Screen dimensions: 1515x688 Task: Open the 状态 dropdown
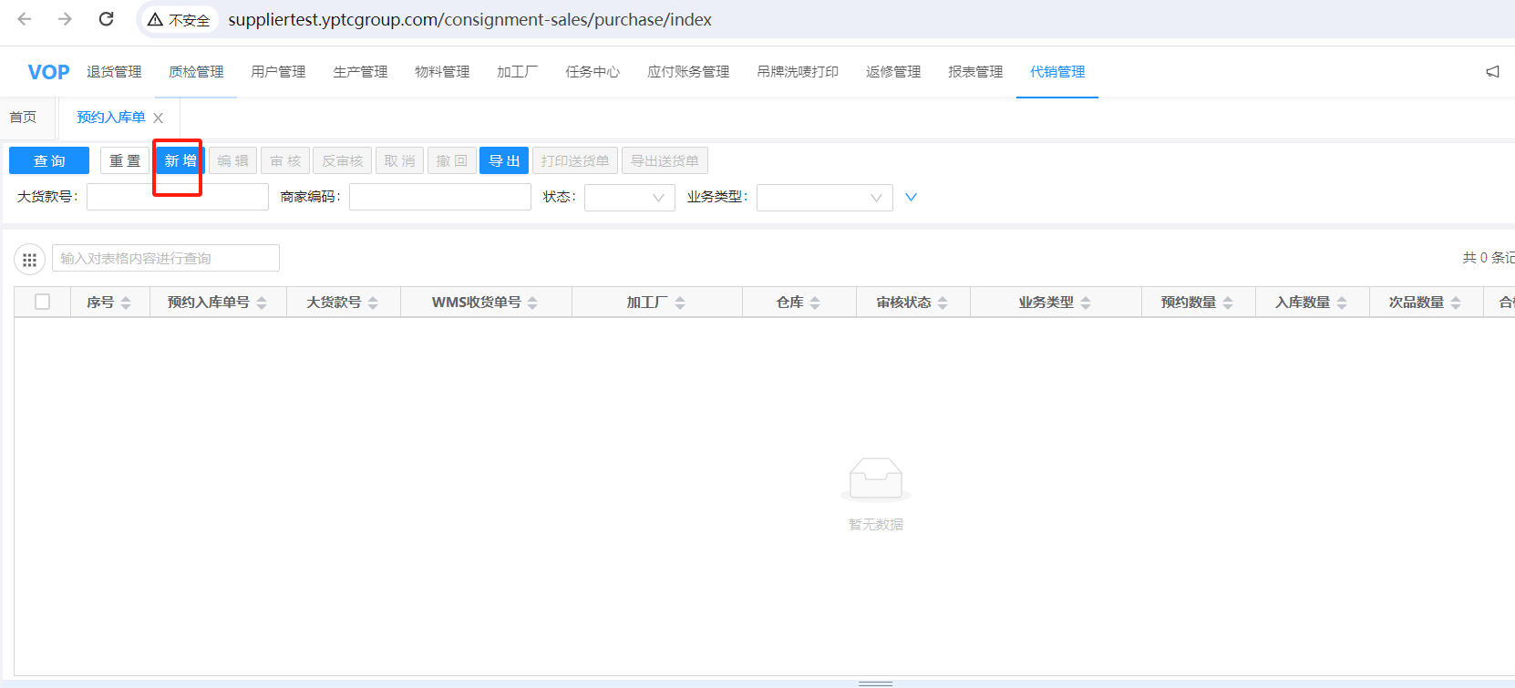pos(629,197)
